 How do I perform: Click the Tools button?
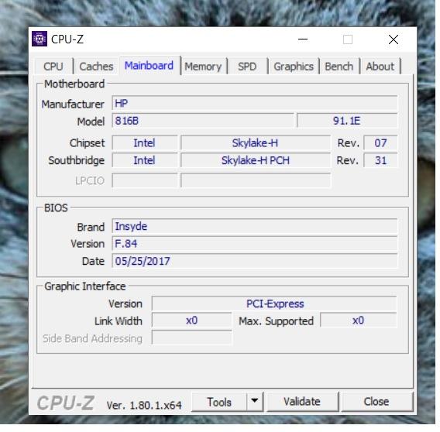[219, 402]
